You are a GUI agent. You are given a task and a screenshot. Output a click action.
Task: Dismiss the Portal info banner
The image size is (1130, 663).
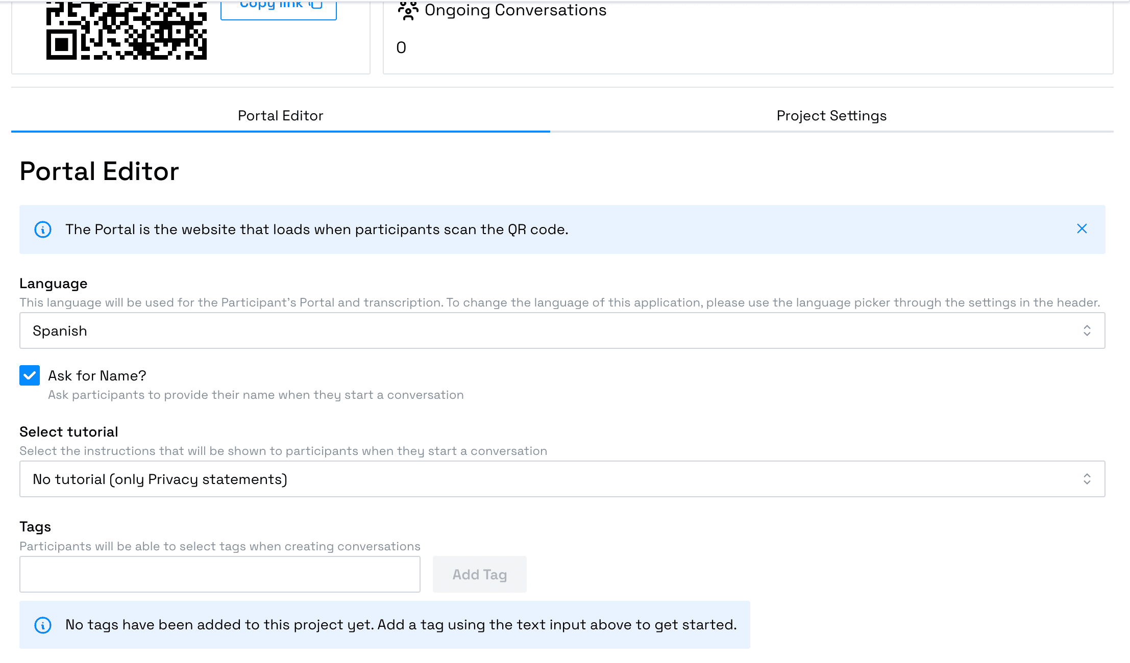(1082, 229)
